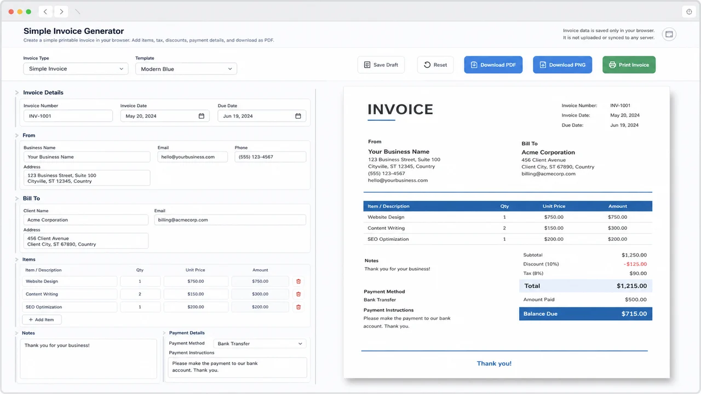Viewport: 701px width, 394px height.
Task: Click the preview SEO Optimization row
Action: [x=508, y=239]
